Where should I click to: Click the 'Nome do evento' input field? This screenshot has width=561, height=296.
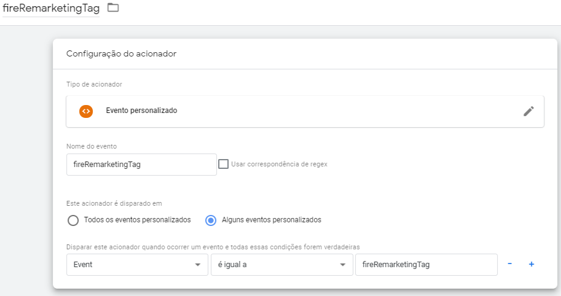(x=141, y=165)
